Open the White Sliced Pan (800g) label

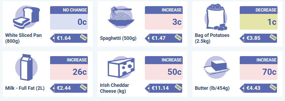24,38
